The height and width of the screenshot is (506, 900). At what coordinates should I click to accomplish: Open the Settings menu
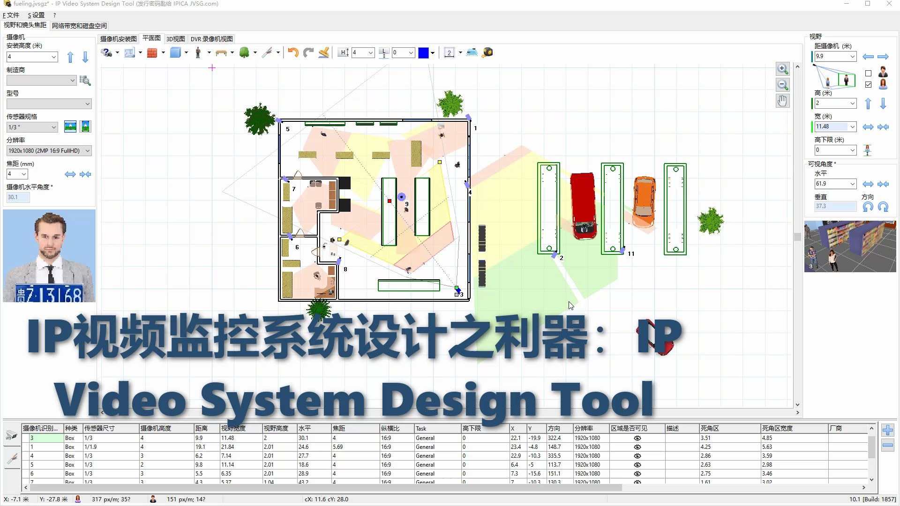pyautogui.click(x=36, y=15)
